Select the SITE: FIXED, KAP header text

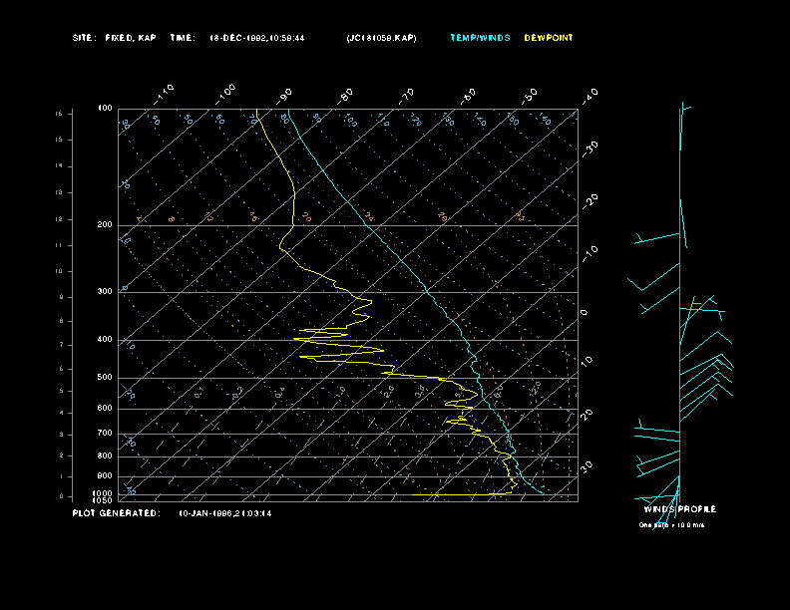point(115,38)
